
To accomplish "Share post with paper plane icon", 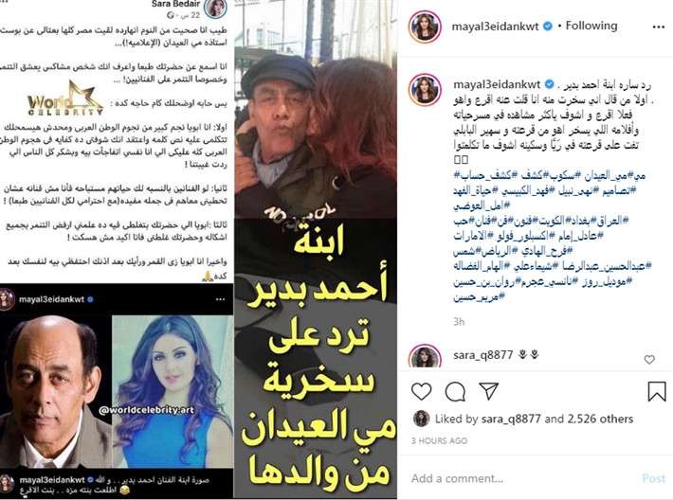I will [489, 391].
